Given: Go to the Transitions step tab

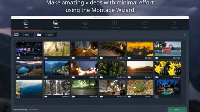Looking at the screenshot, I should click(115, 25).
